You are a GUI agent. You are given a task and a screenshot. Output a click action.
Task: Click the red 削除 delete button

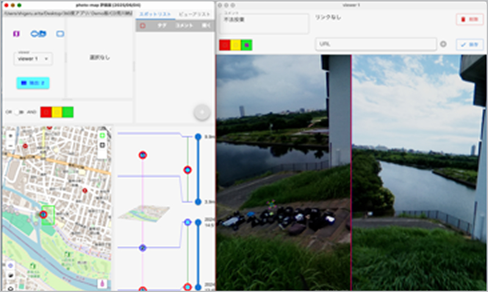point(470,19)
